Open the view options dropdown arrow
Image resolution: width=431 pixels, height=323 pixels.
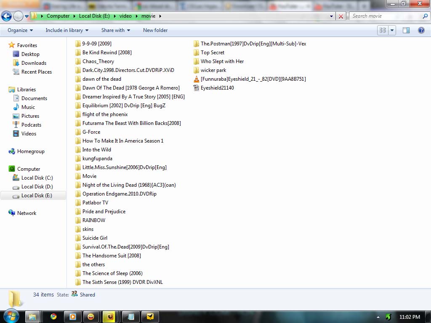point(392,30)
